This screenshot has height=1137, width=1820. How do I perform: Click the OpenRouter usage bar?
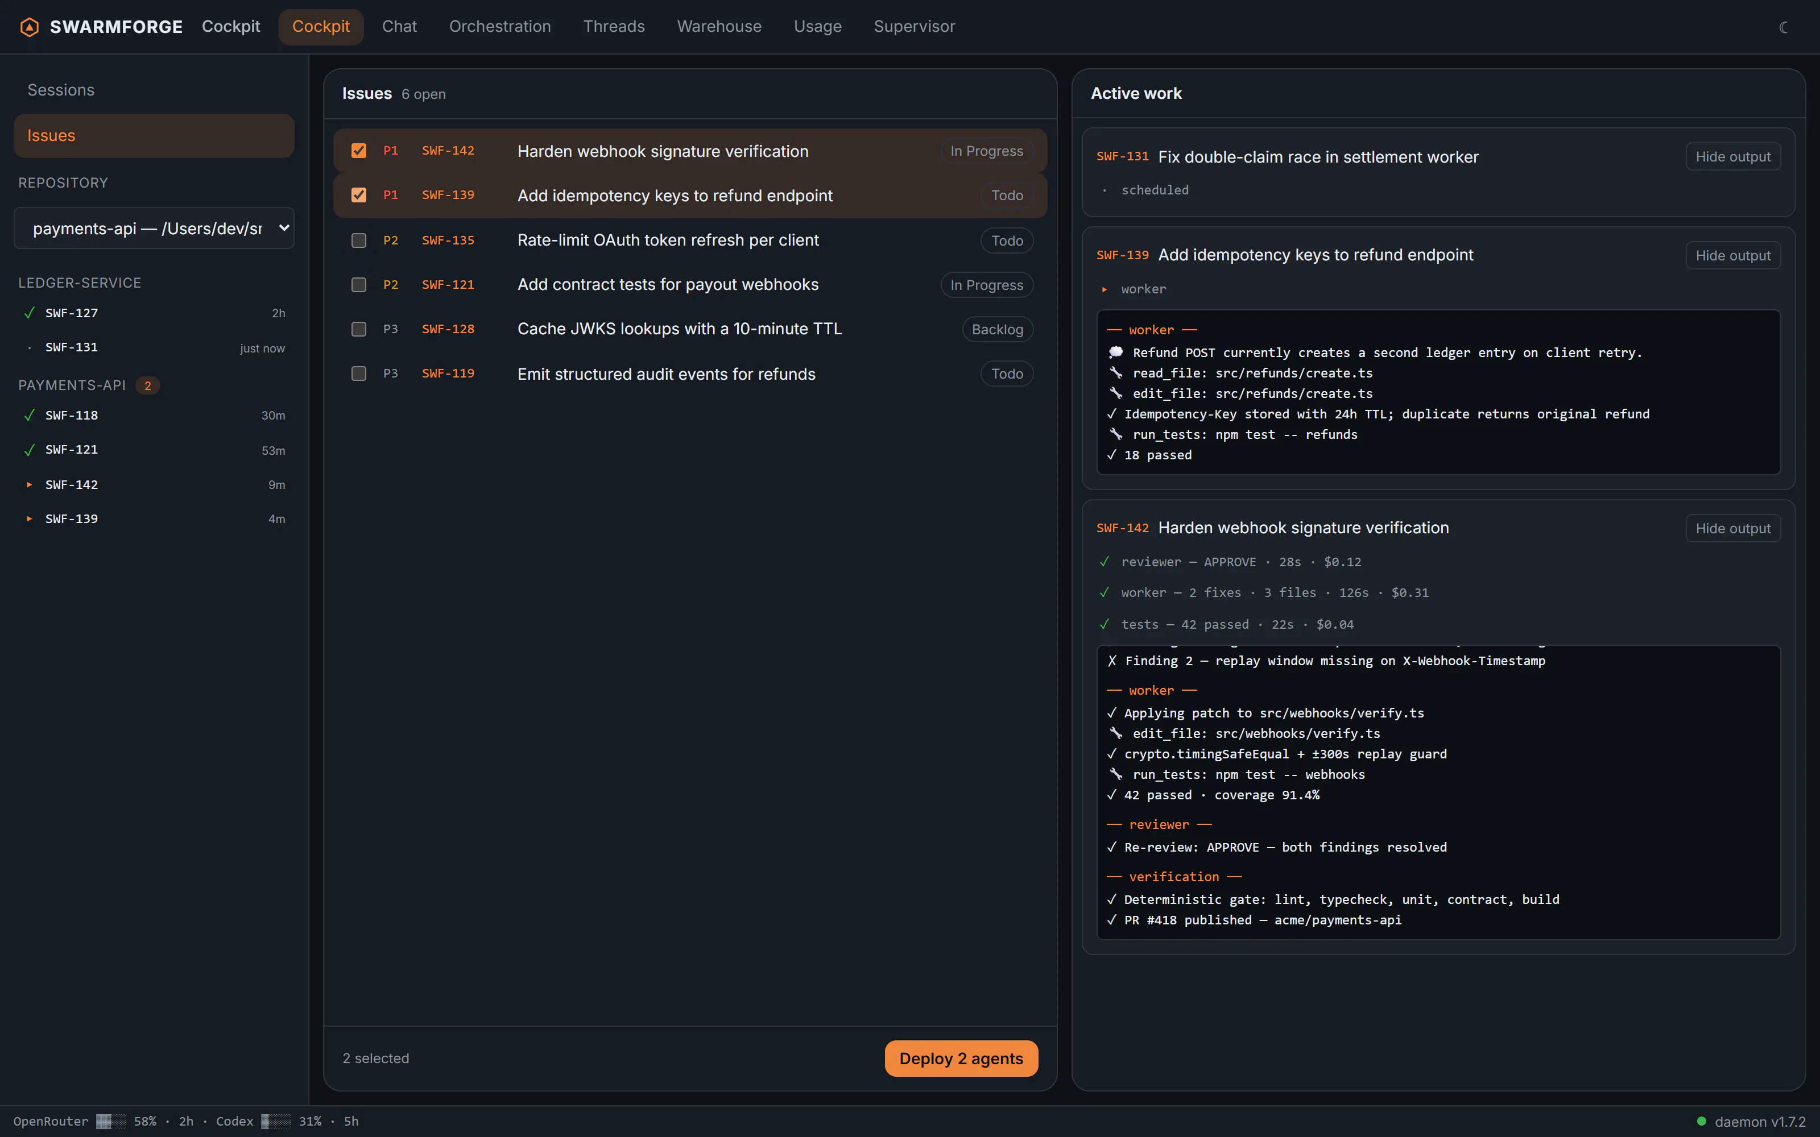(110, 1121)
